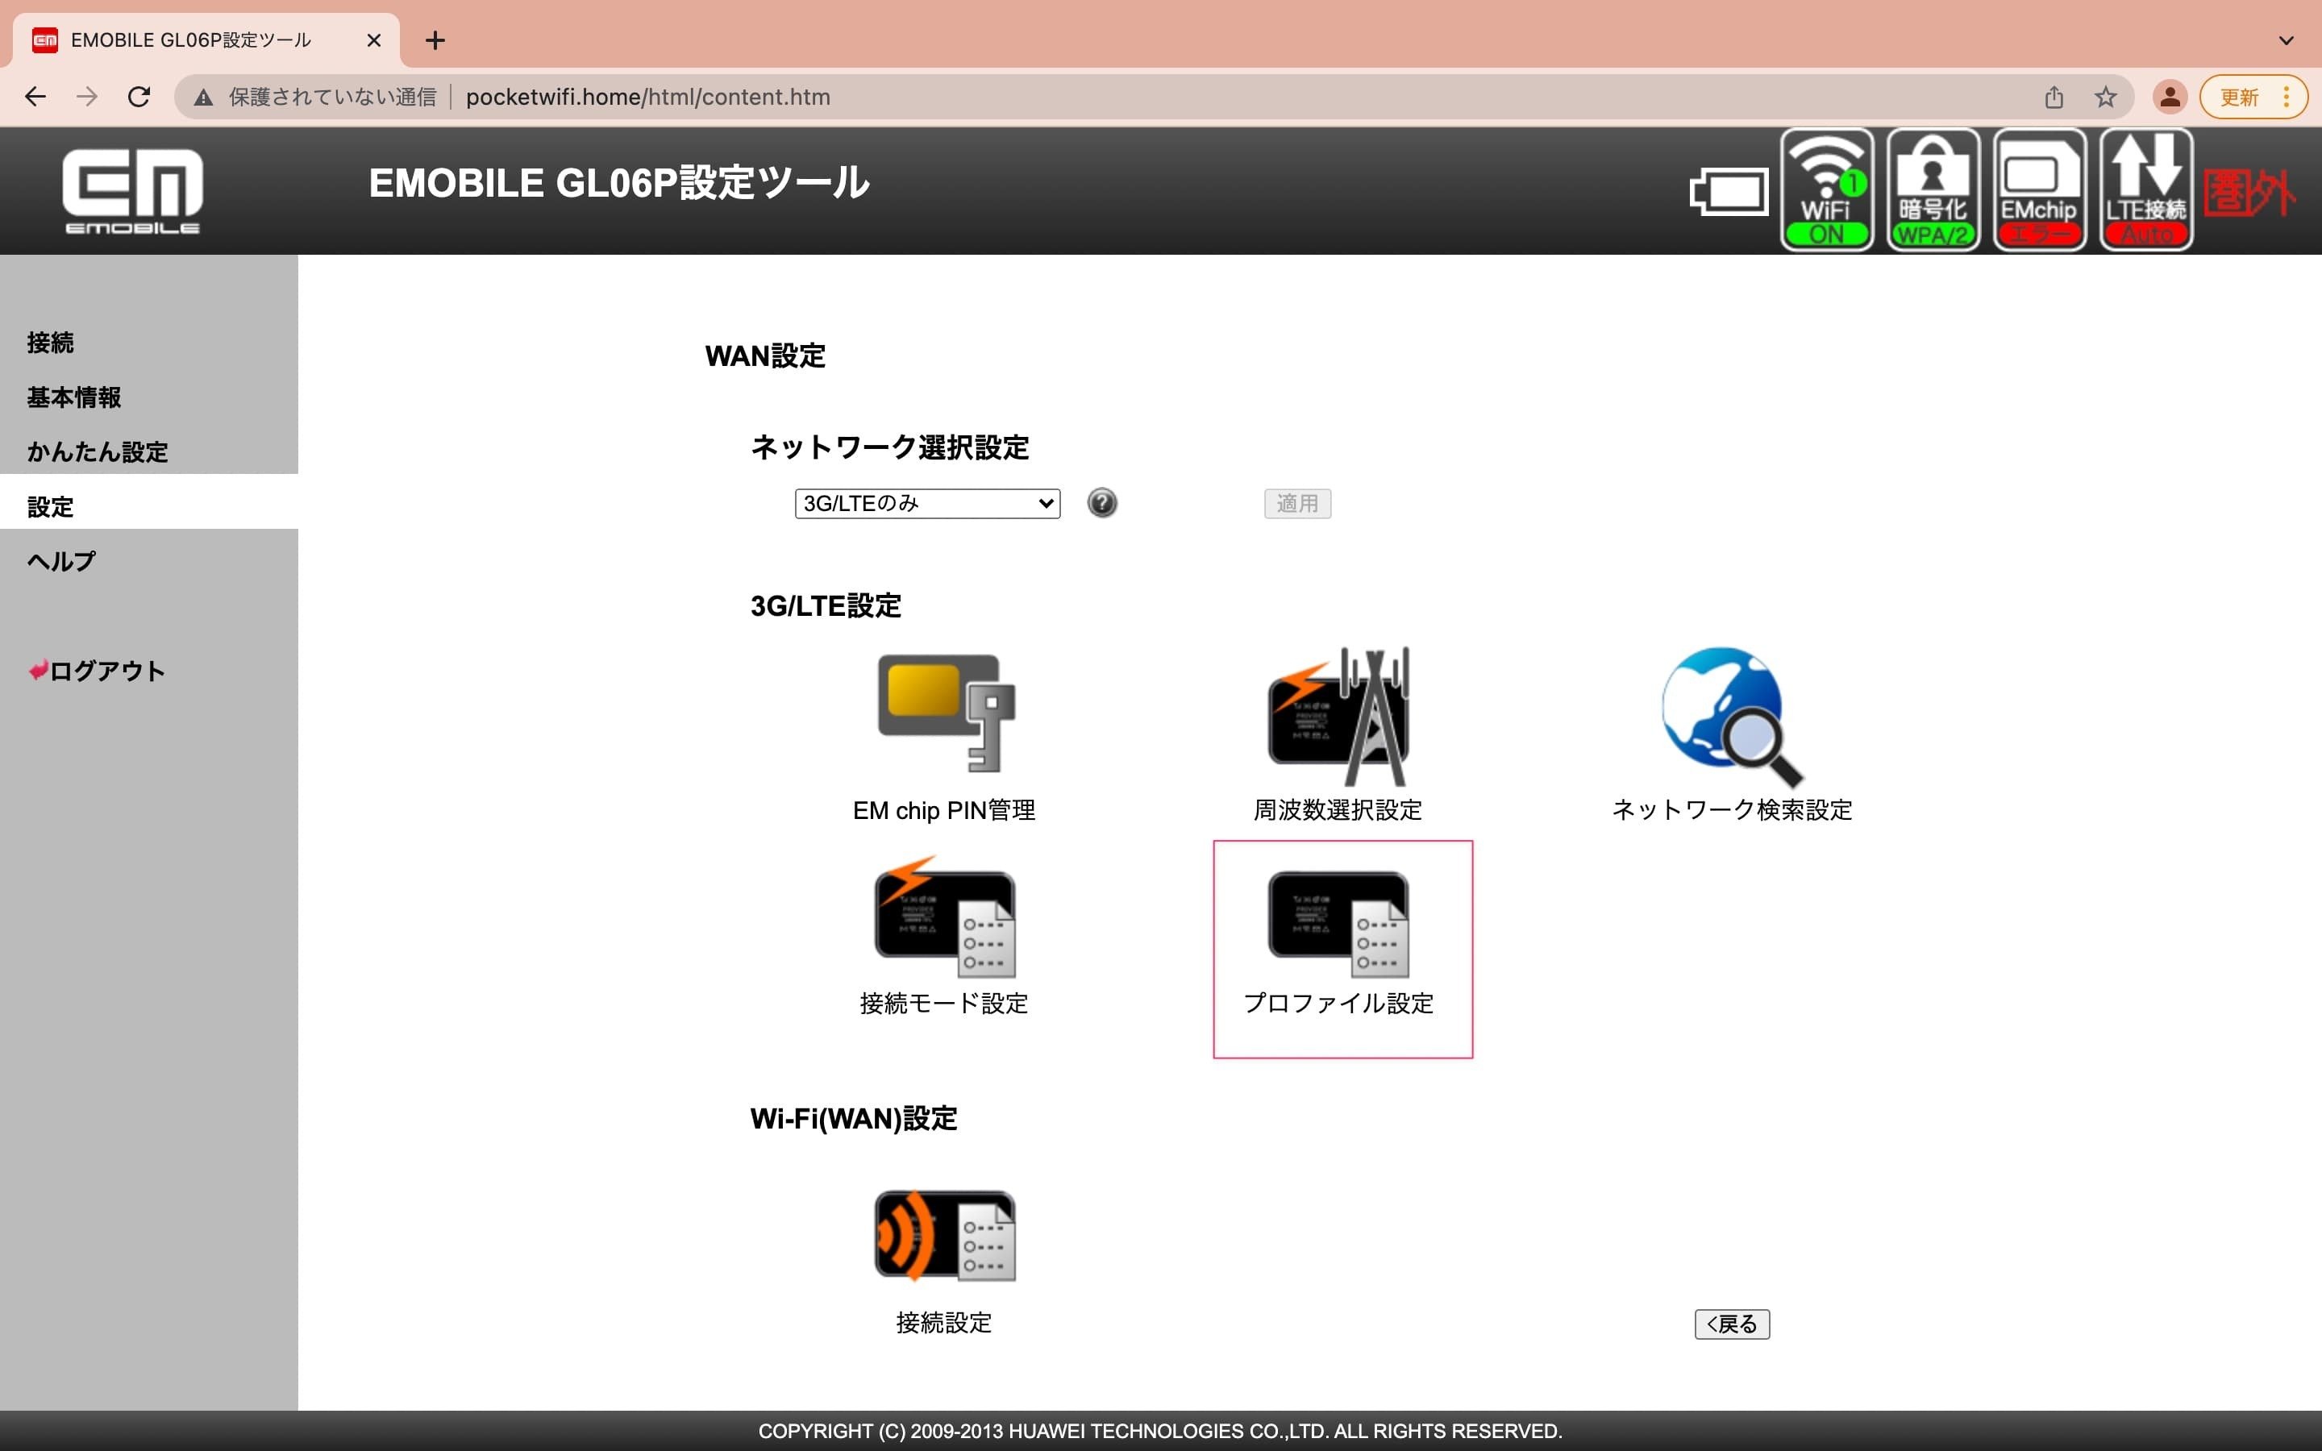
Task: Click the 接続モード設定 label
Action: click(944, 1004)
